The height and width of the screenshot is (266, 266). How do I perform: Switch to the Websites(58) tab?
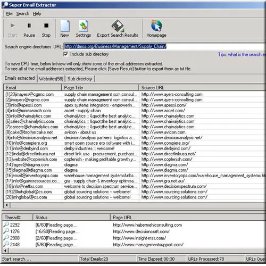[51, 79]
